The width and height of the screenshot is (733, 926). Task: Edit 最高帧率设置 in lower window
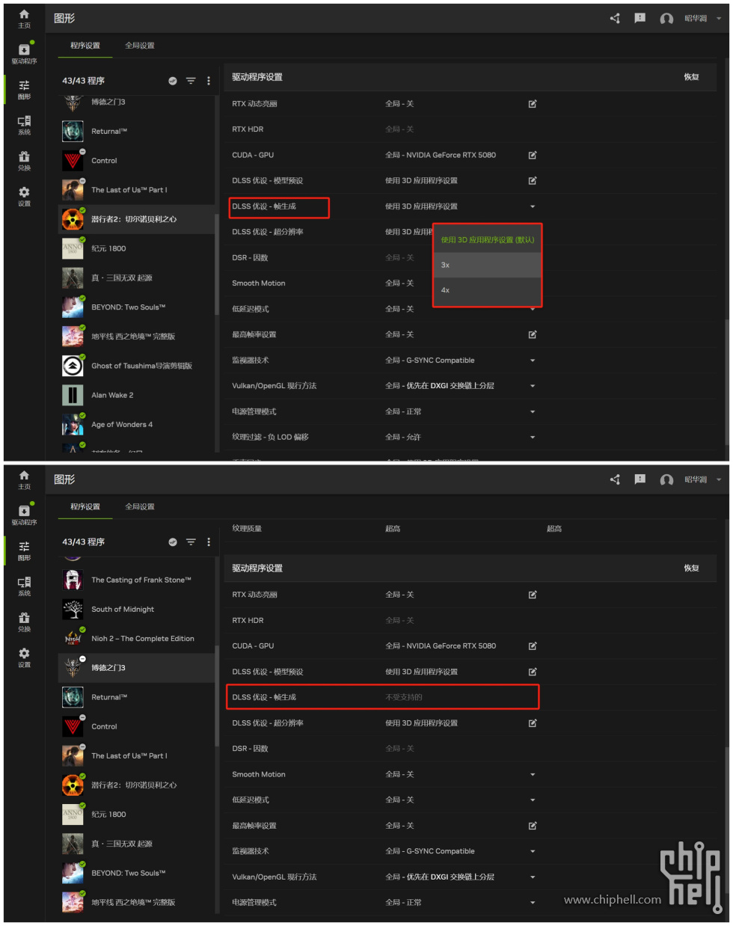[x=533, y=826]
